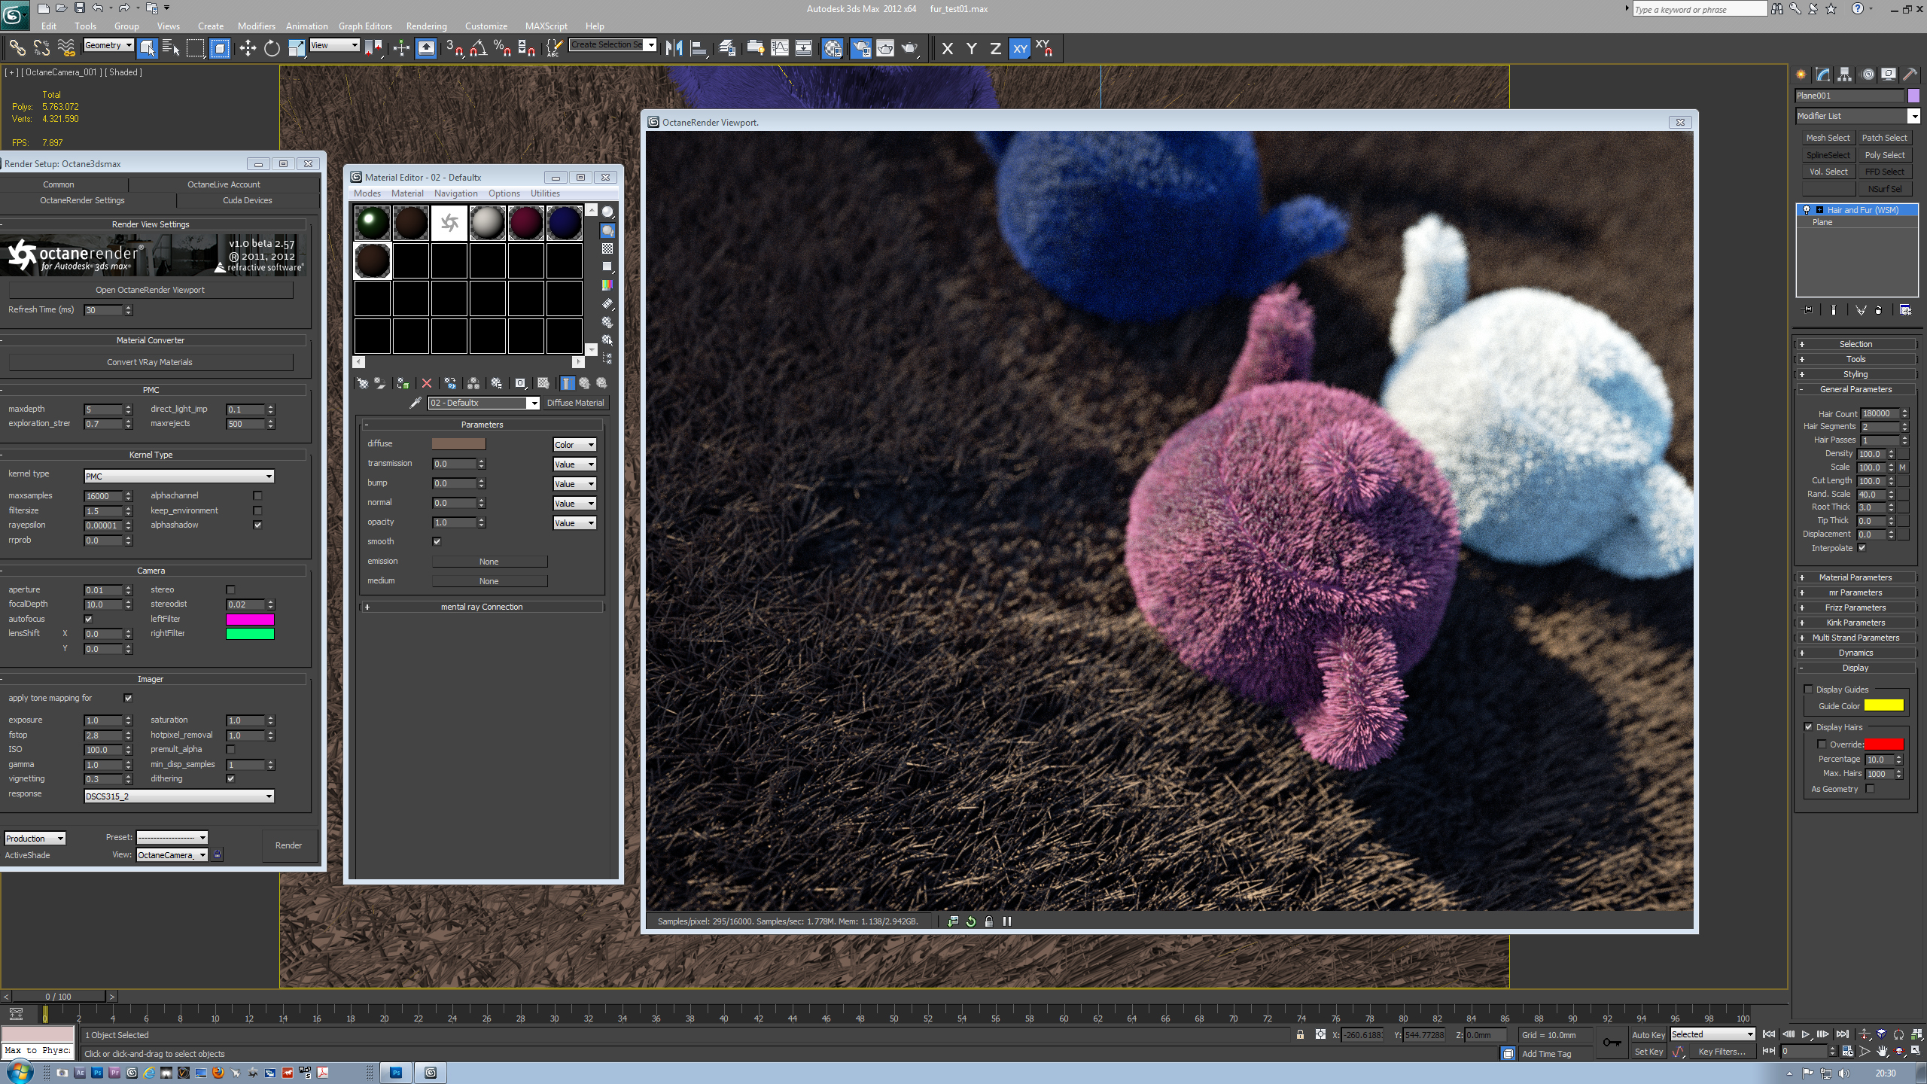1927x1084 pixels.
Task: Click the delete material red X icon
Action: [x=427, y=383]
